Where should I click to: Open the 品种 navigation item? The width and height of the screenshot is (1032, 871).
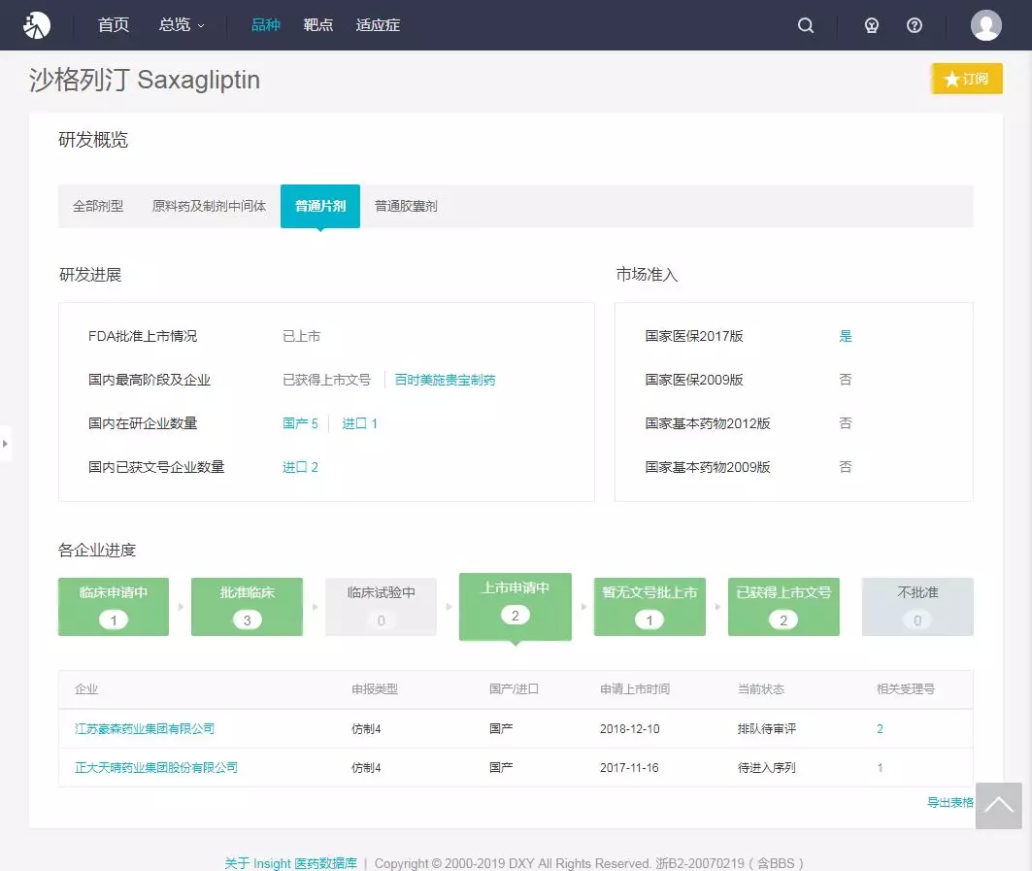[x=266, y=25]
